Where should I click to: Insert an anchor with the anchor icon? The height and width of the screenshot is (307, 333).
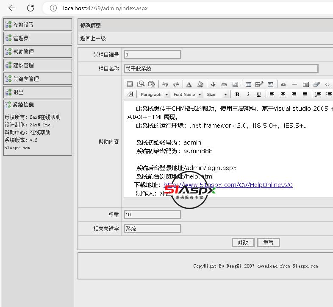click(213, 84)
